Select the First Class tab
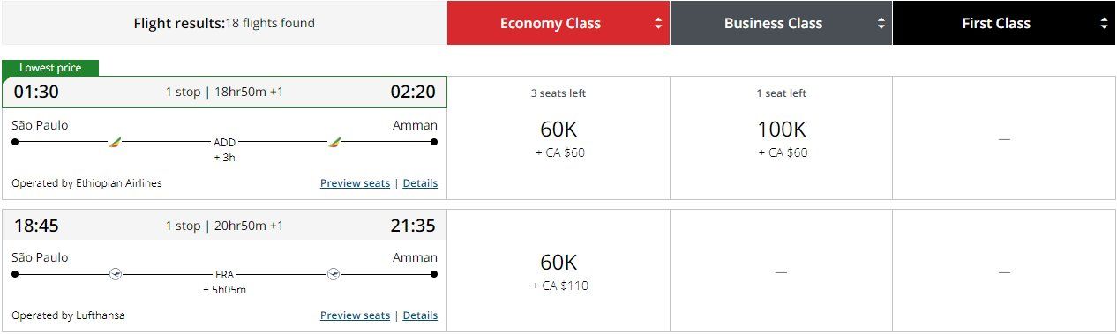 (x=1004, y=23)
